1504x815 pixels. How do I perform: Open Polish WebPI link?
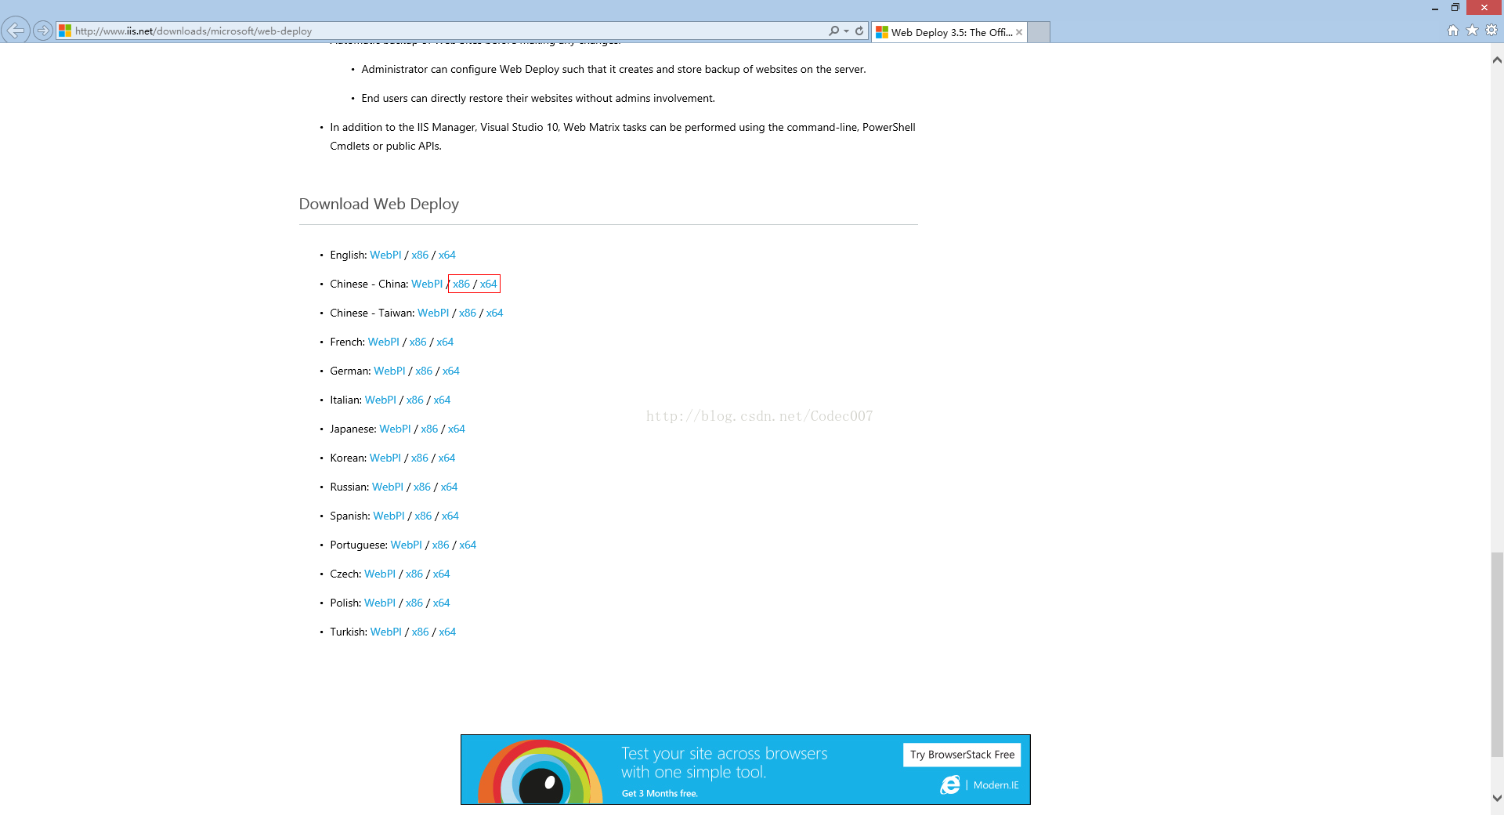click(380, 603)
